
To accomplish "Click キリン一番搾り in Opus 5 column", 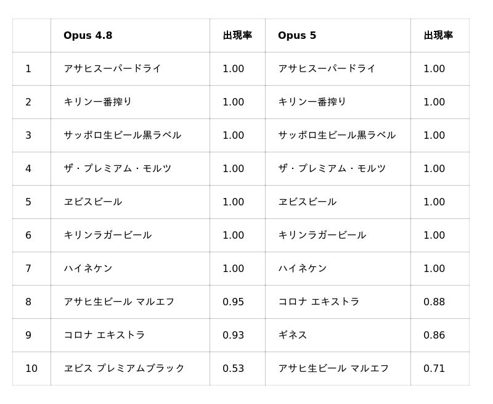I will pyautogui.click(x=312, y=102).
